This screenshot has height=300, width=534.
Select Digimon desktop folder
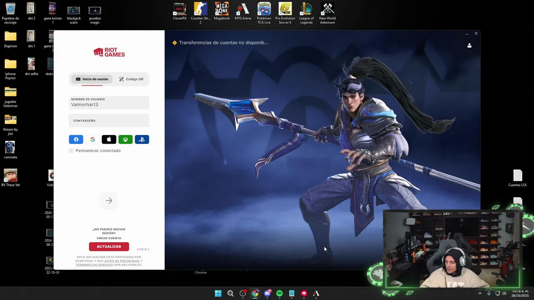[x=10, y=40]
